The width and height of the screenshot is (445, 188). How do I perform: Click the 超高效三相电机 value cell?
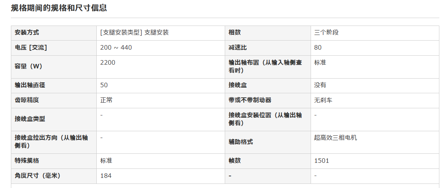[x=375, y=143]
